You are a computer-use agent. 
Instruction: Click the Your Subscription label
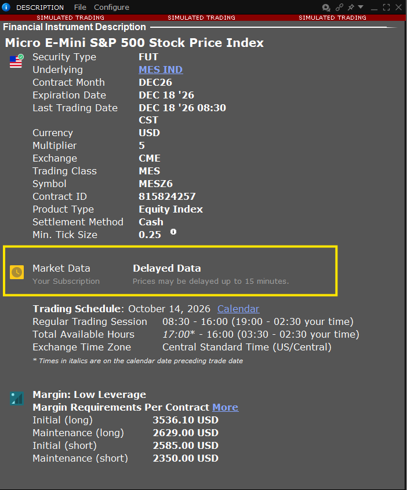[66, 281]
